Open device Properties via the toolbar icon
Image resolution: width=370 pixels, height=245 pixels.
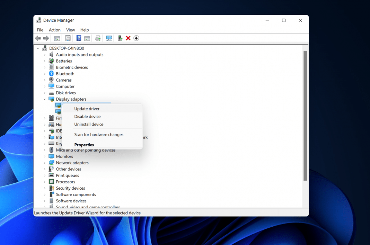pos(68,38)
